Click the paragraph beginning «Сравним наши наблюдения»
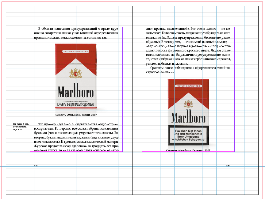Viewport: 265px width, 201px height. point(188,70)
